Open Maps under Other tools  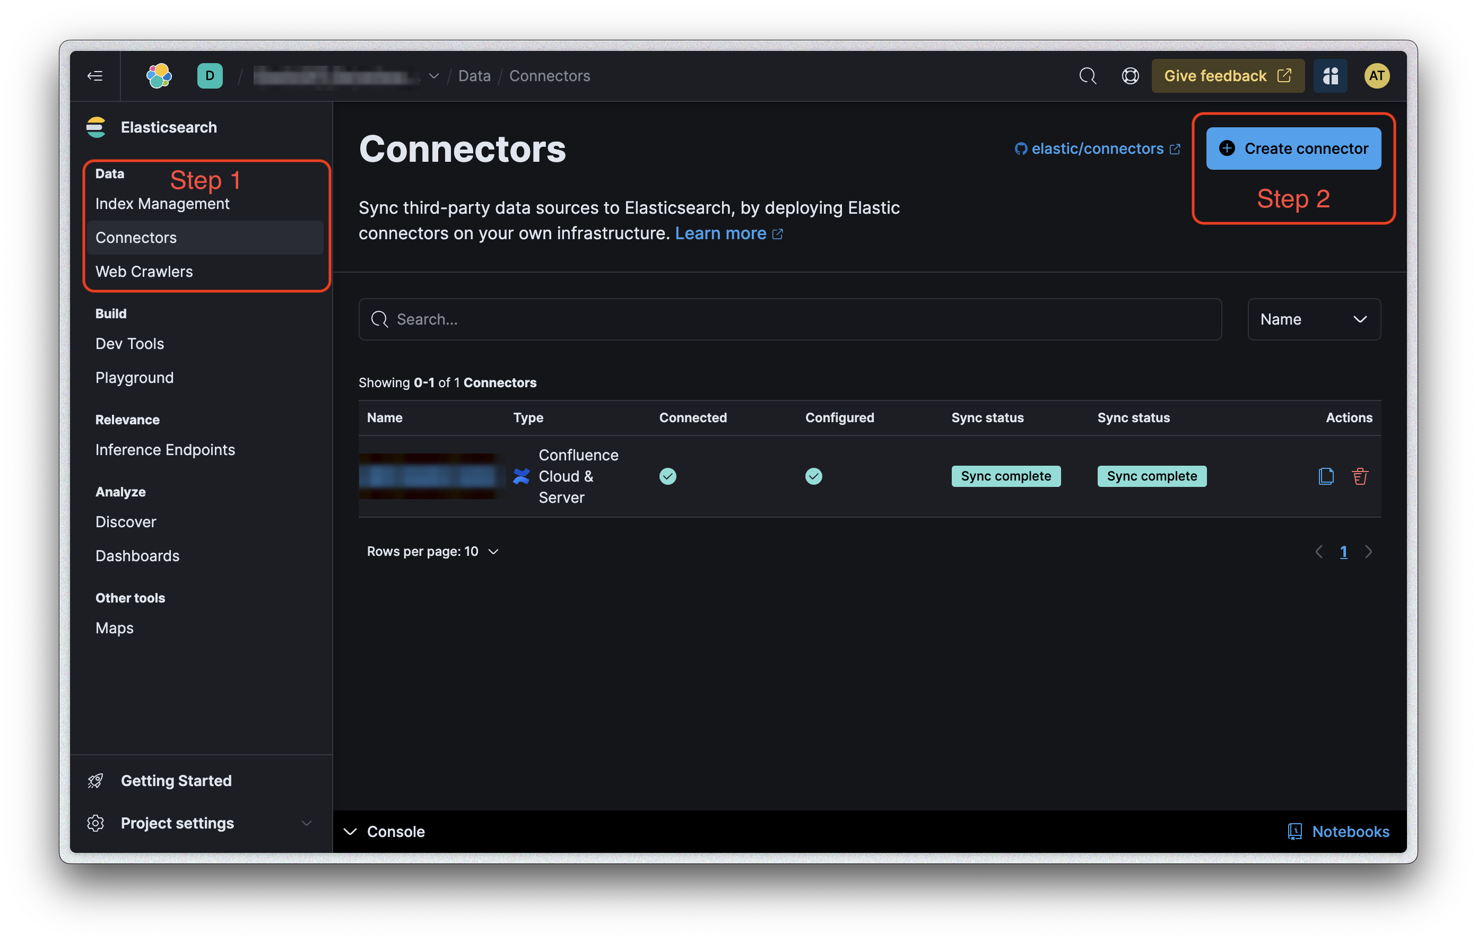pyautogui.click(x=114, y=628)
